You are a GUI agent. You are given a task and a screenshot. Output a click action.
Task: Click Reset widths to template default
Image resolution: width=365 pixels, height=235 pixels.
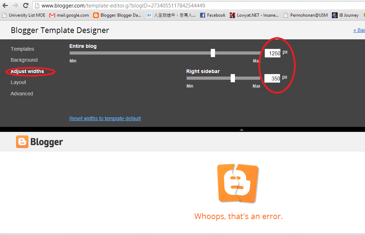coord(105,118)
